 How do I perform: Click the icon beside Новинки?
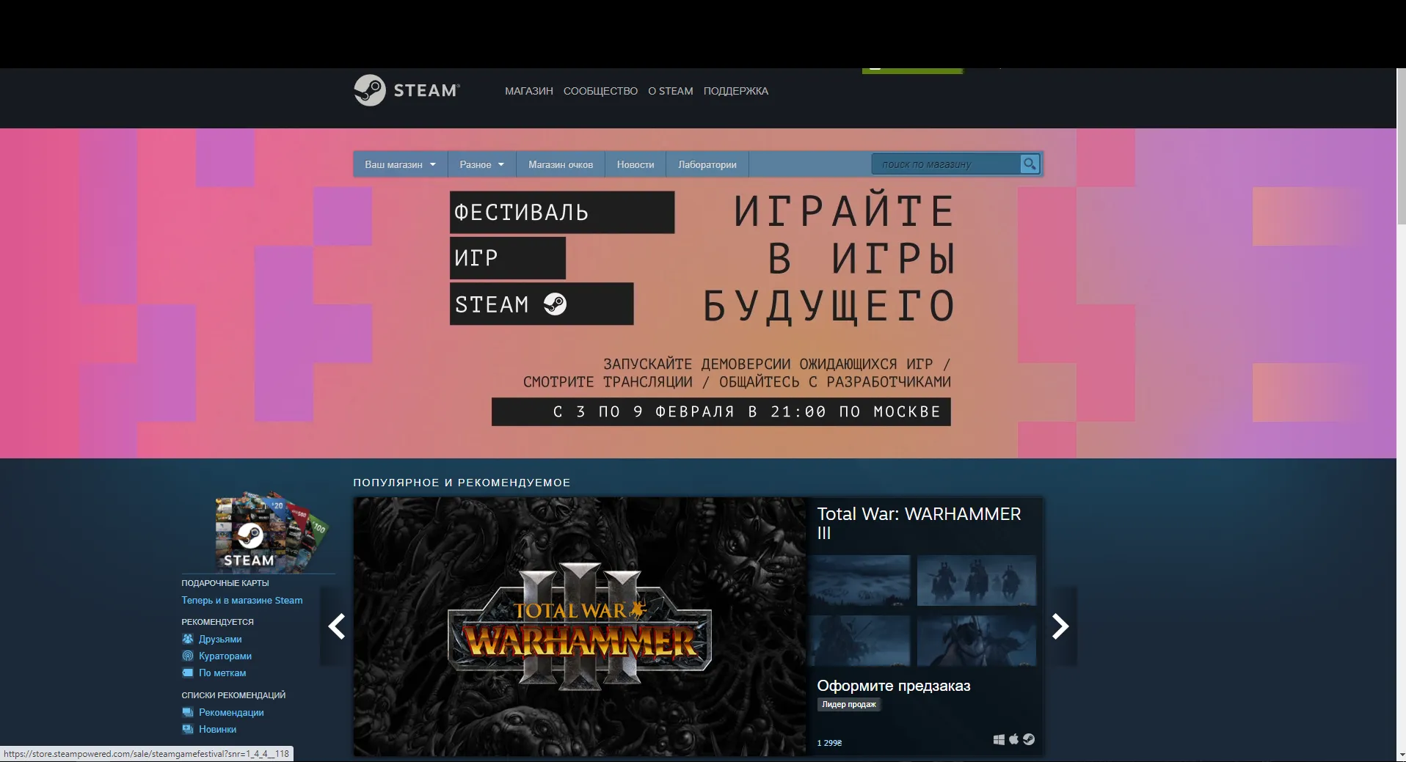188,729
